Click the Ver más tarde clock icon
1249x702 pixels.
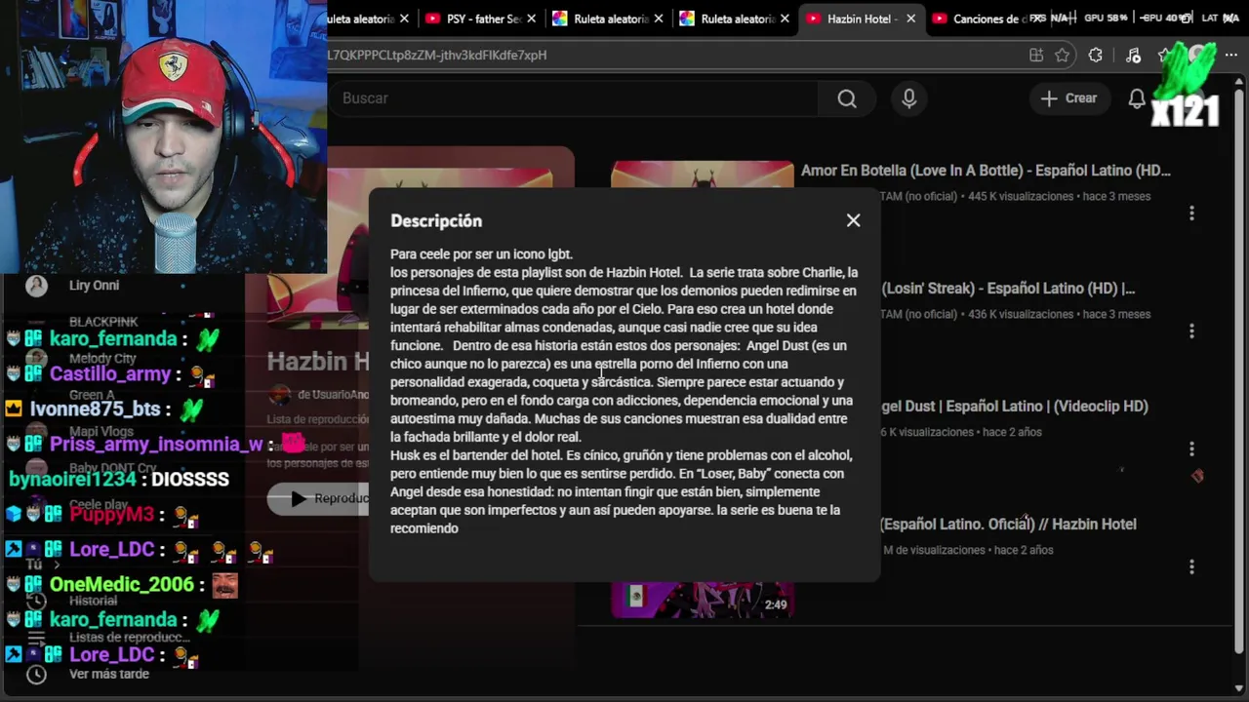pos(36,674)
